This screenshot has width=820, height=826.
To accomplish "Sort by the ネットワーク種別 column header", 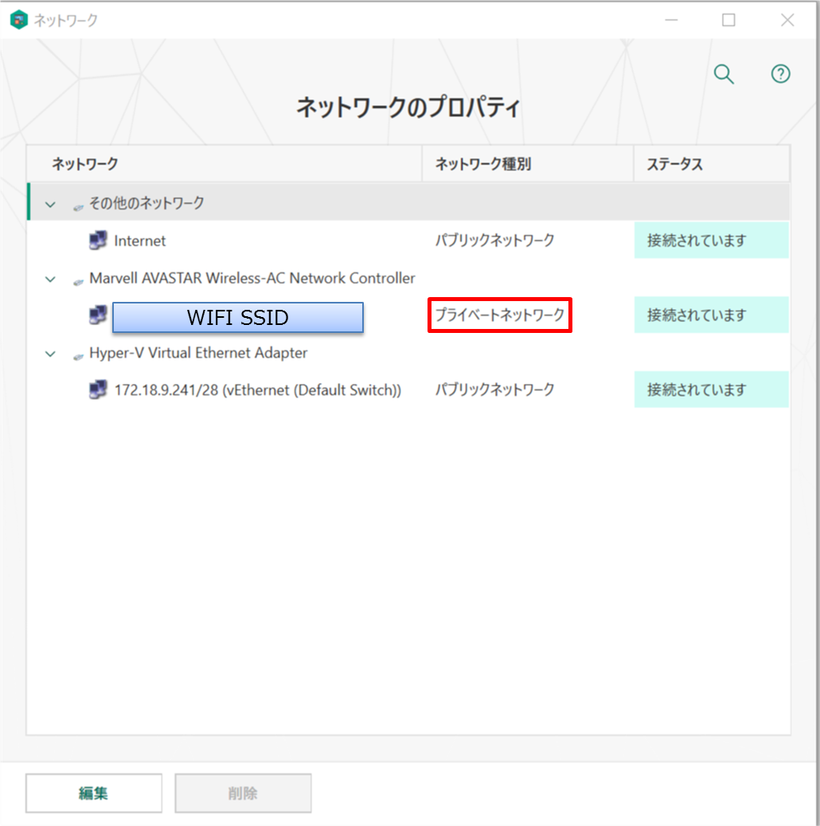I will [x=528, y=164].
